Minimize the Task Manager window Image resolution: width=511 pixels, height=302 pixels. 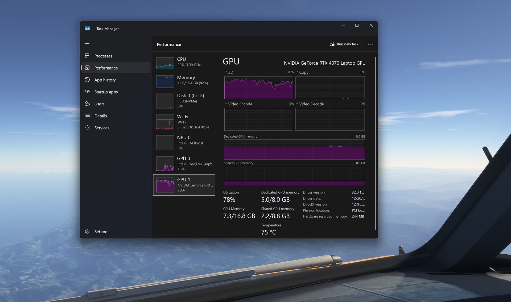click(343, 25)
